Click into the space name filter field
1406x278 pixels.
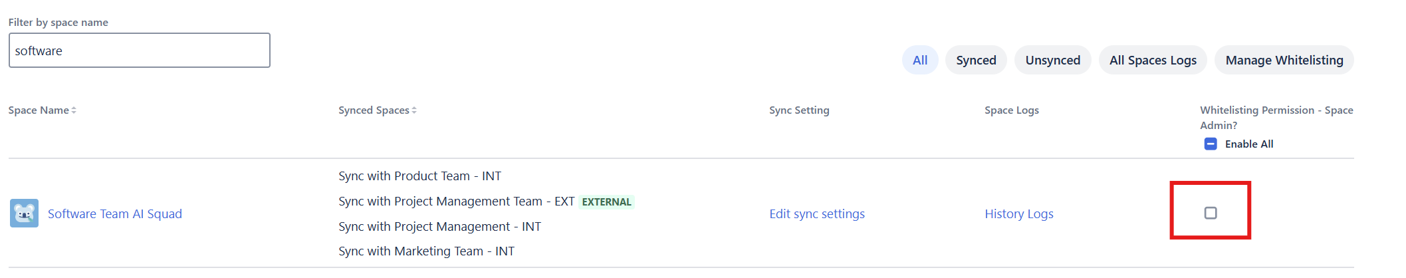coord(140,51)
